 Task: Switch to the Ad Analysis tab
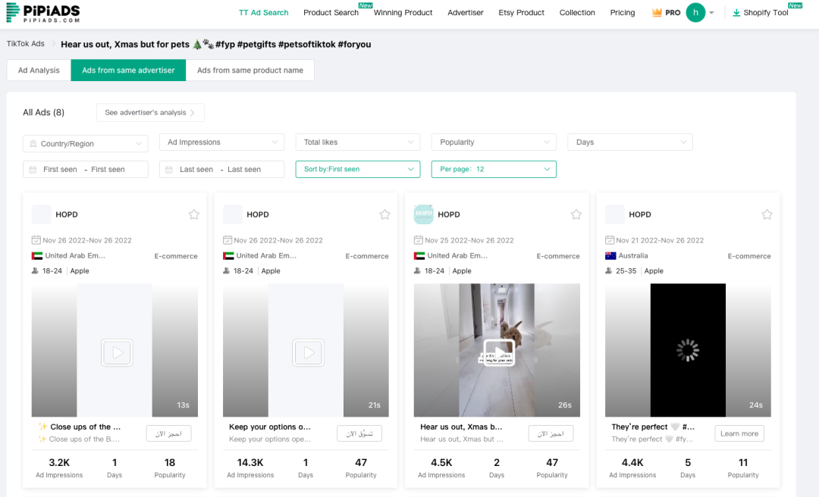(37, 70)
